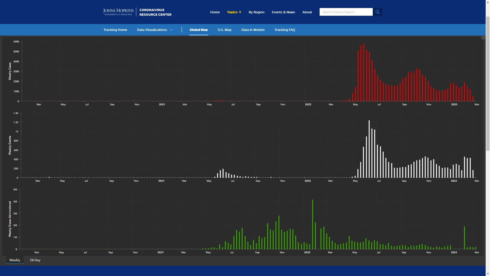Open the By Region menu item
The width and height of the screenshot is (490, 276).
(x=256, y=12)
